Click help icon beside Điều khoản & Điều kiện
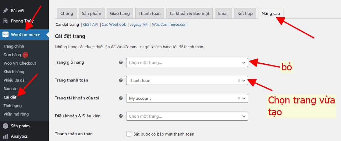Viewport: 341px width, 141px height. (x=121, y=116)
